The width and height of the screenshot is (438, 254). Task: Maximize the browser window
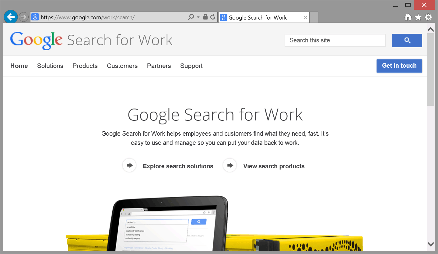pos(408,5)
